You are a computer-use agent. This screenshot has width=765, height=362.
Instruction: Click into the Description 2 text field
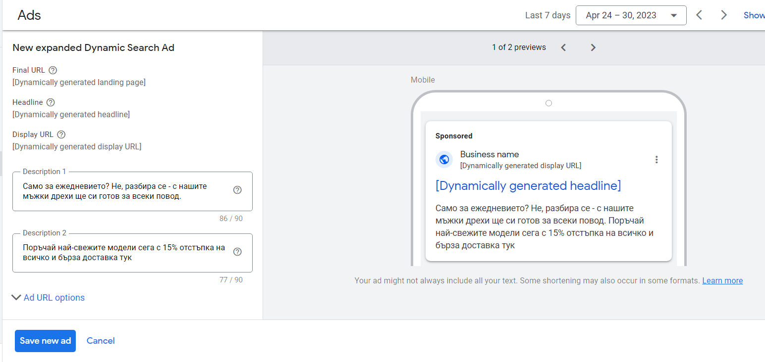124,253
